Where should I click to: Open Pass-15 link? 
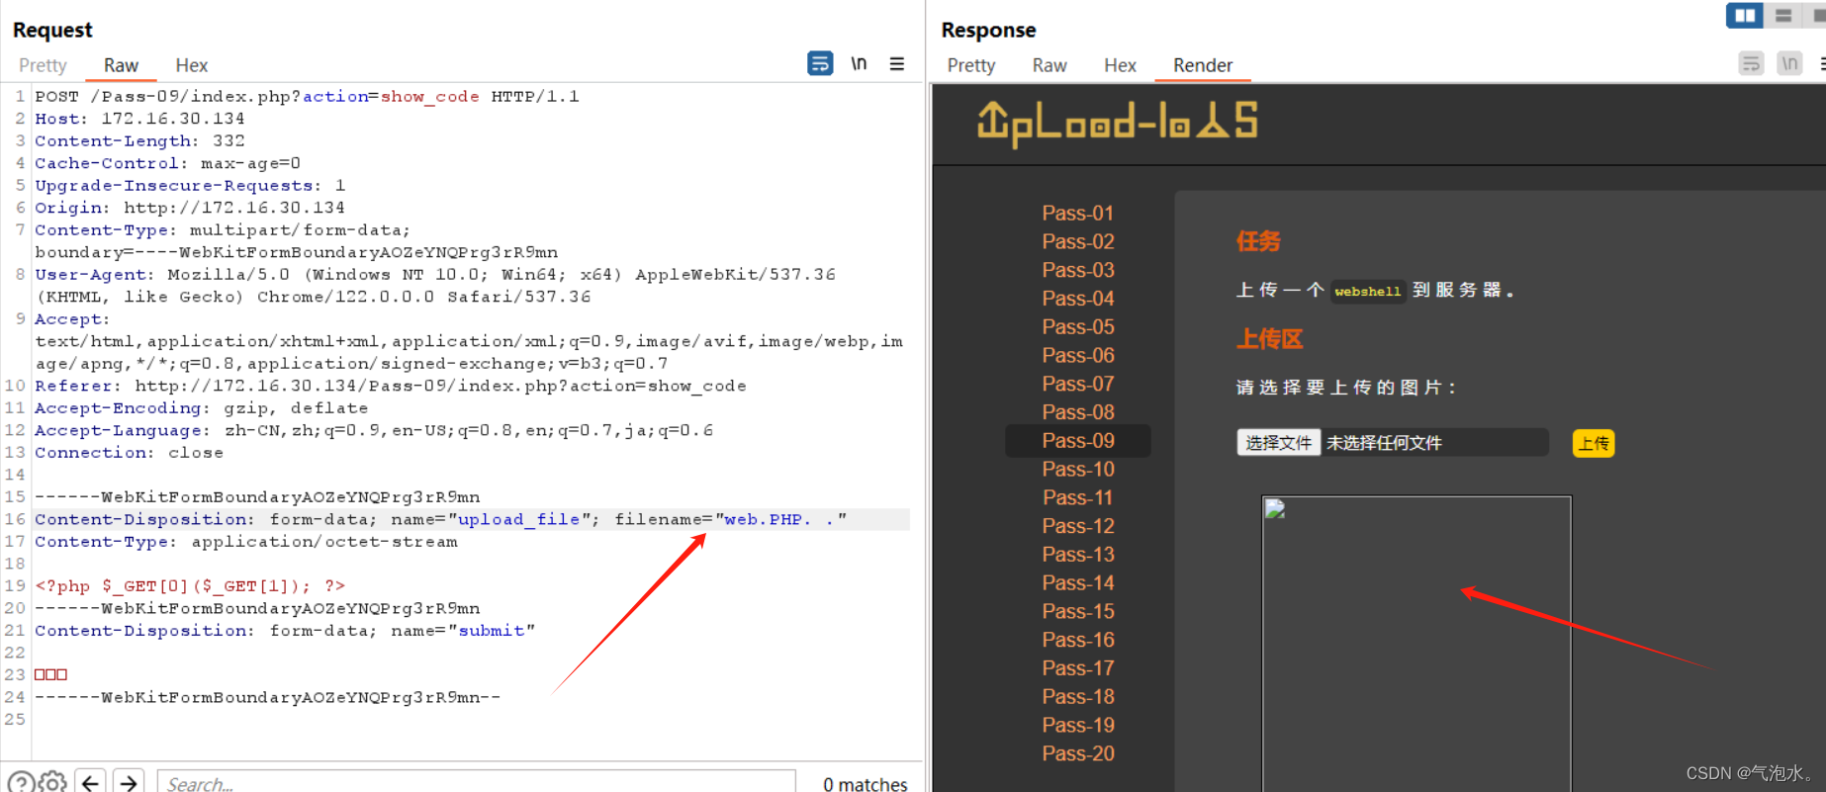click(1077, 611)
